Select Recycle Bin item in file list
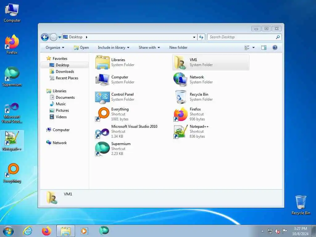The height and width of the screenshot is (237, 316). click(210, 97)
